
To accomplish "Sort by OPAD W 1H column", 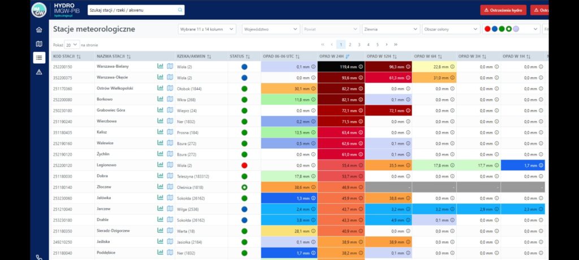I will tap(528, 56).
